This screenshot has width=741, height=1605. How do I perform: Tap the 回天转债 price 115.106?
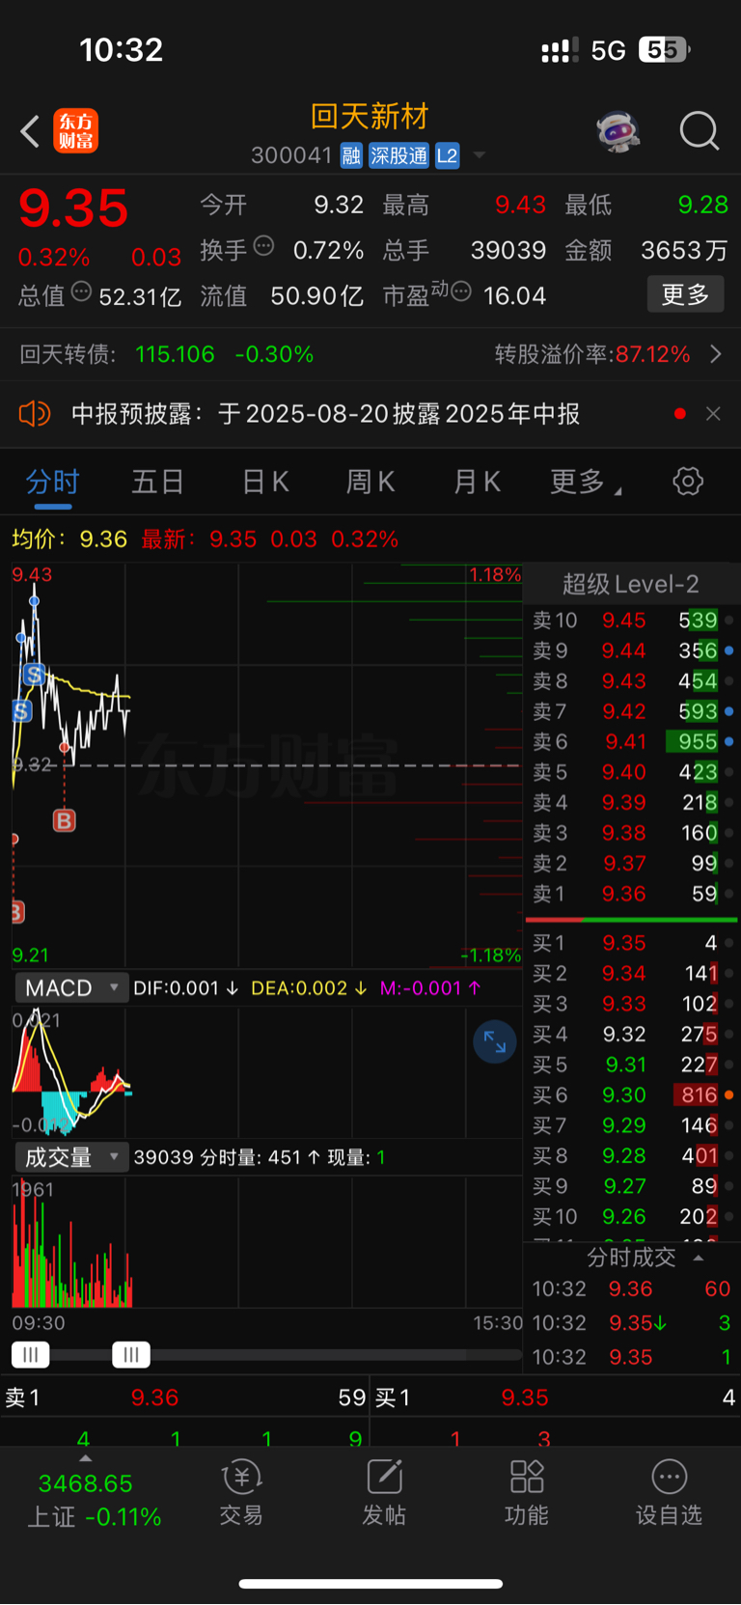(x=175, y=354)
